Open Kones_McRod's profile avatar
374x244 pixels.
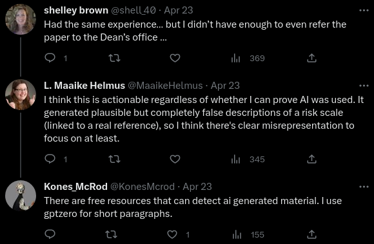21,196
